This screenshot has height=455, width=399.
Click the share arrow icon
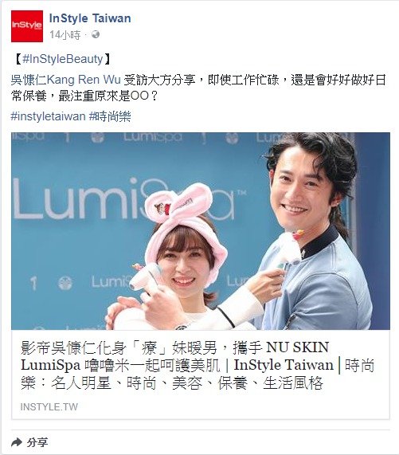[x=17, y=442]
